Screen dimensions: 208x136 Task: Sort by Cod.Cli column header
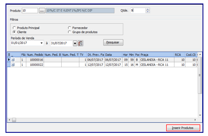click(x=191, y=55)
